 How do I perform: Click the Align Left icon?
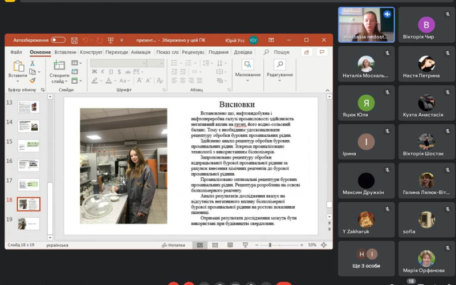point(174,80)
